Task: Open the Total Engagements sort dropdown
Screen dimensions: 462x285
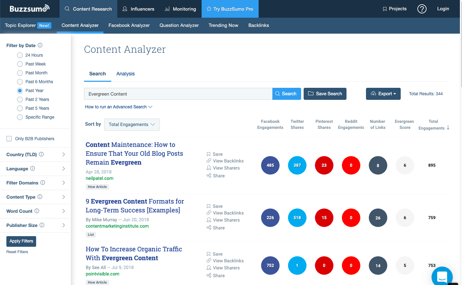Action: (132, 125)
